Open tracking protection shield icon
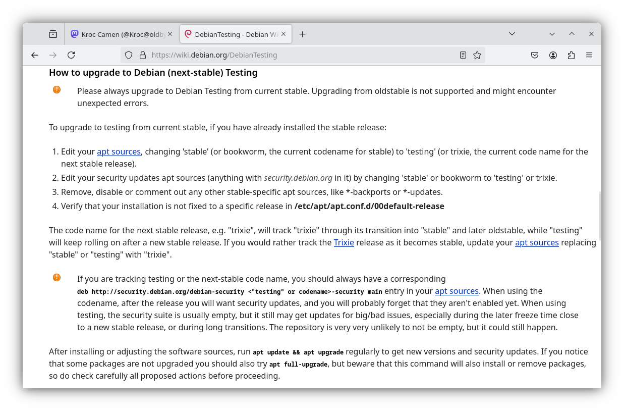The image size is (624, 411). [x=129, y=55]
